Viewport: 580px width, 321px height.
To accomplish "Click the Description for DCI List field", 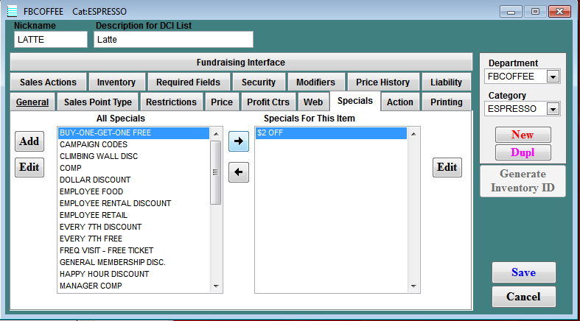I will 173,40.
